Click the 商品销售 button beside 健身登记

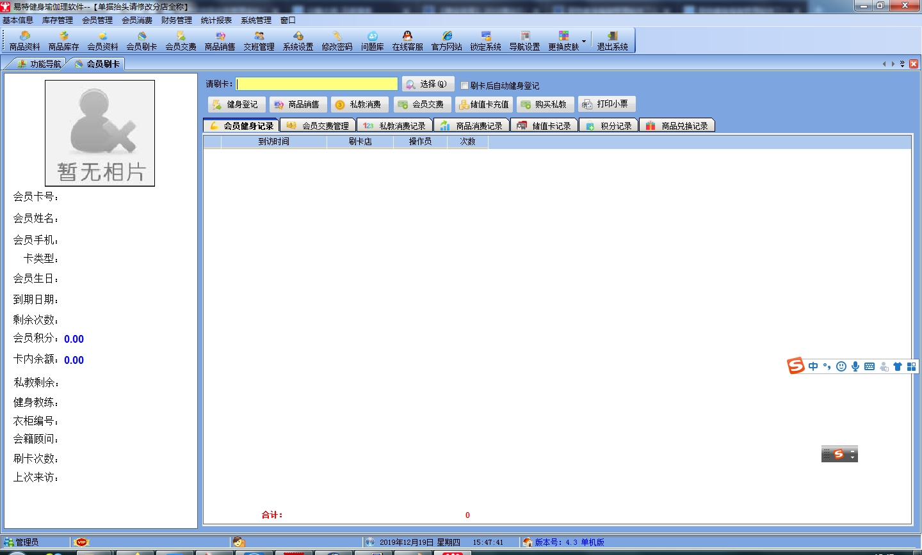coord(297,104)
